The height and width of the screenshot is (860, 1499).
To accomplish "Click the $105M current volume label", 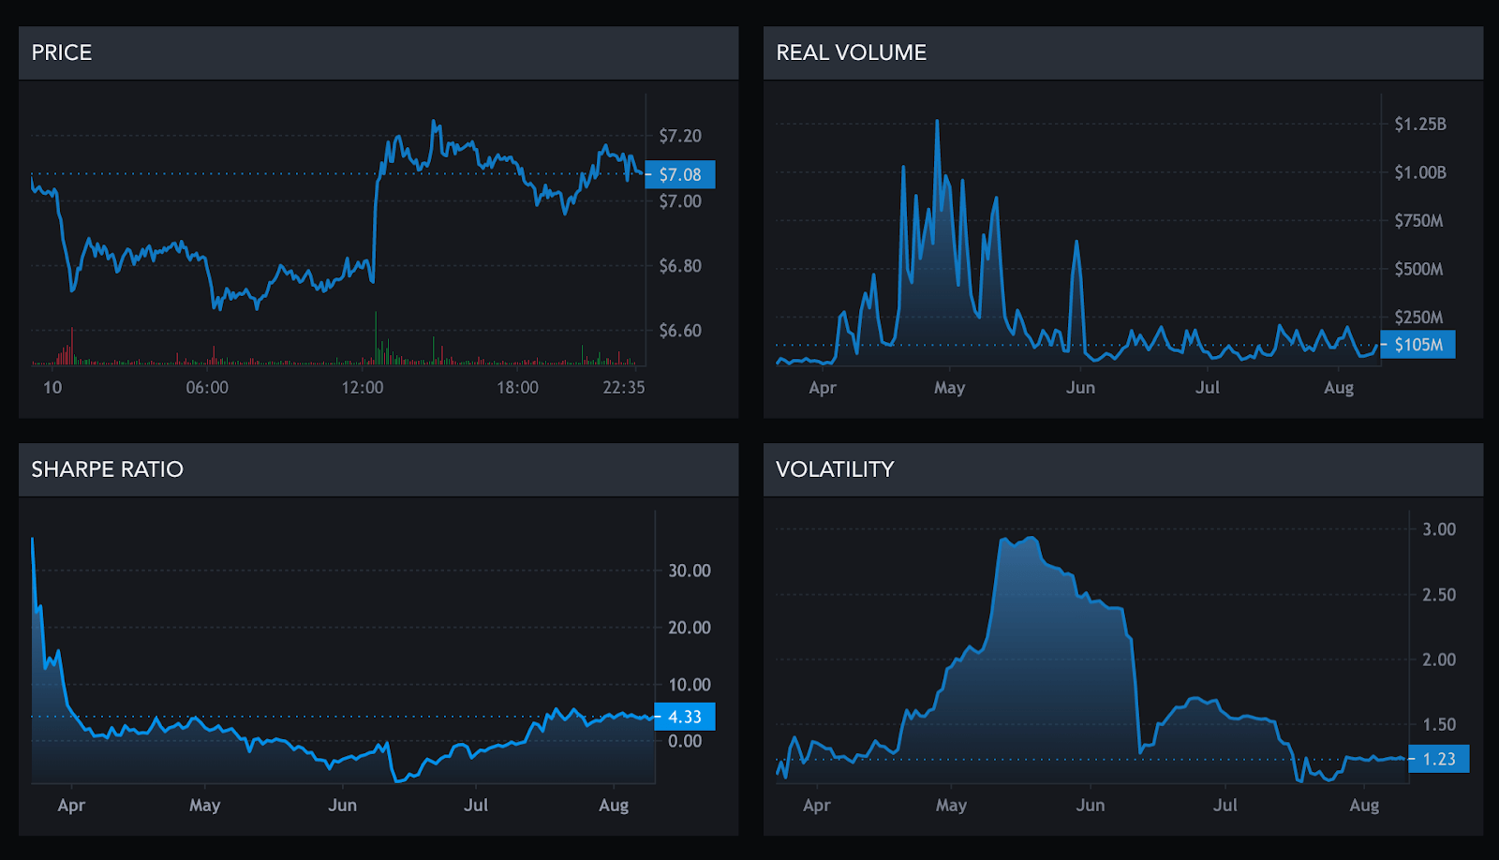I will tap(1417, 345).
